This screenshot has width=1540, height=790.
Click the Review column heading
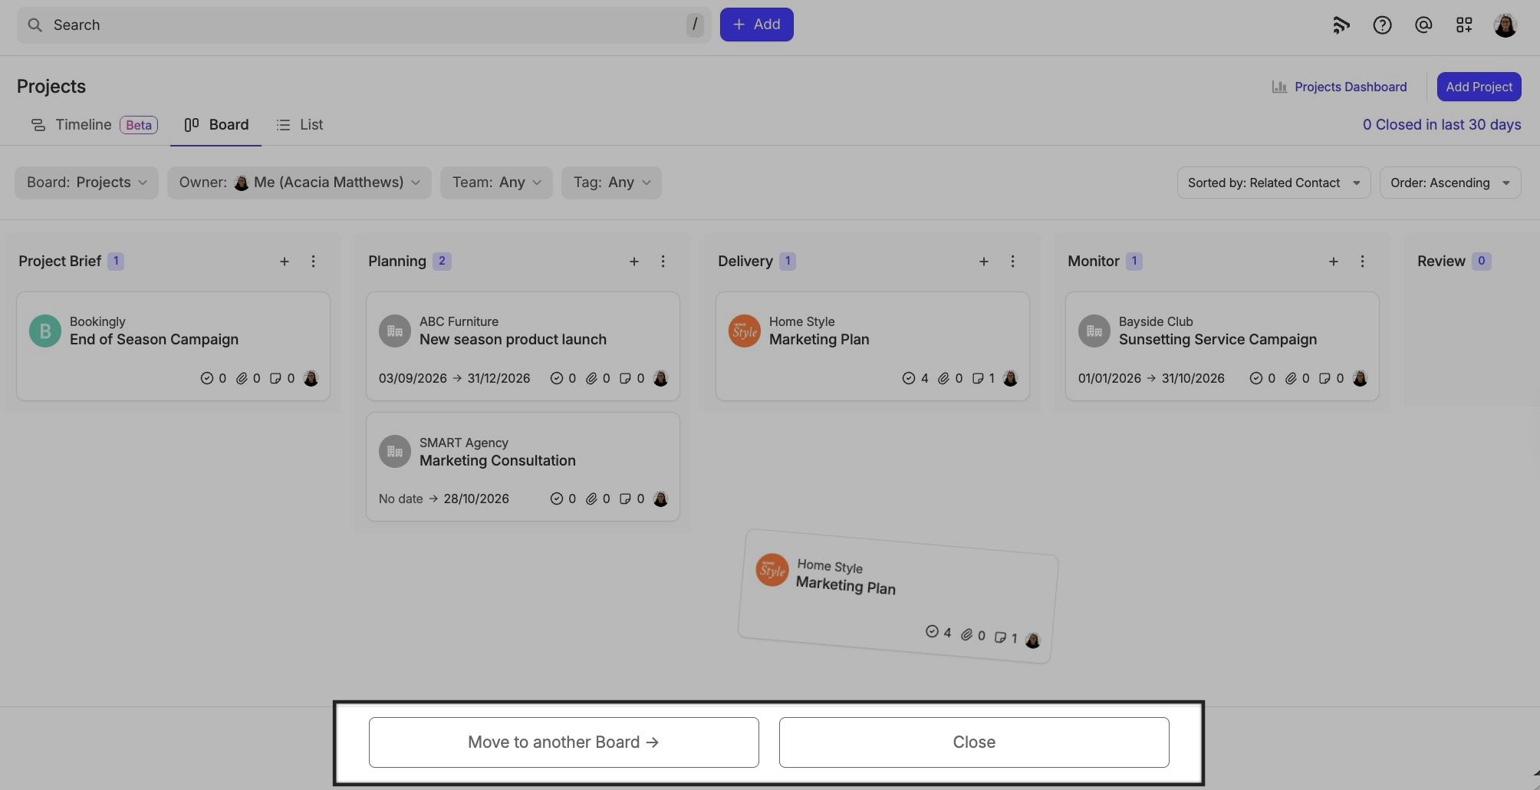[x=1441, y=262]
